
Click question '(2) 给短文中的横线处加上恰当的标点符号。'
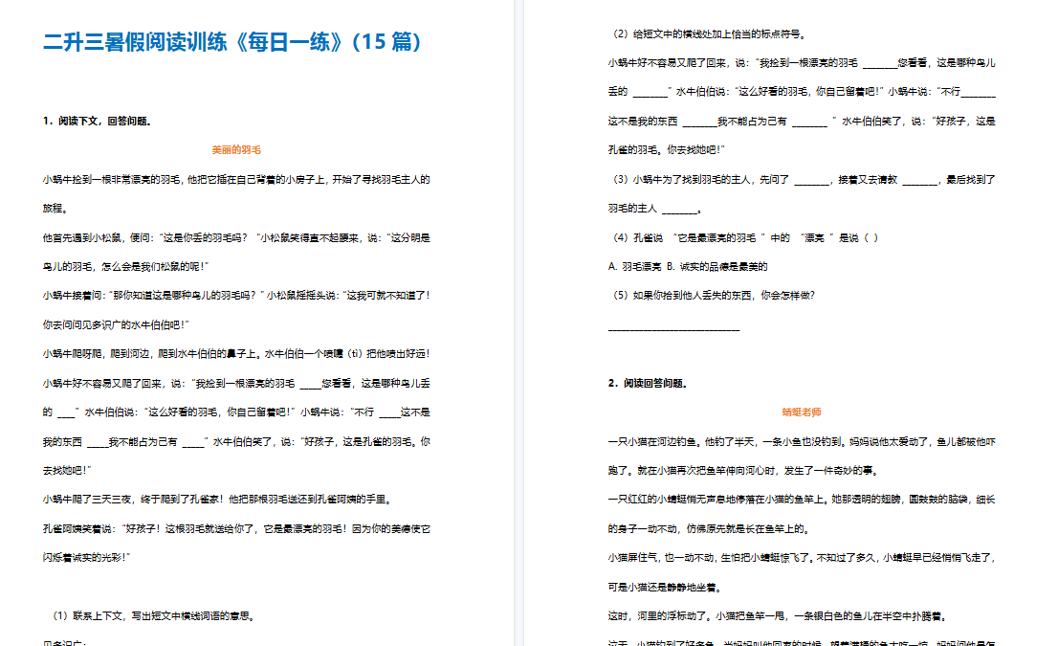(x=709, y=33)
